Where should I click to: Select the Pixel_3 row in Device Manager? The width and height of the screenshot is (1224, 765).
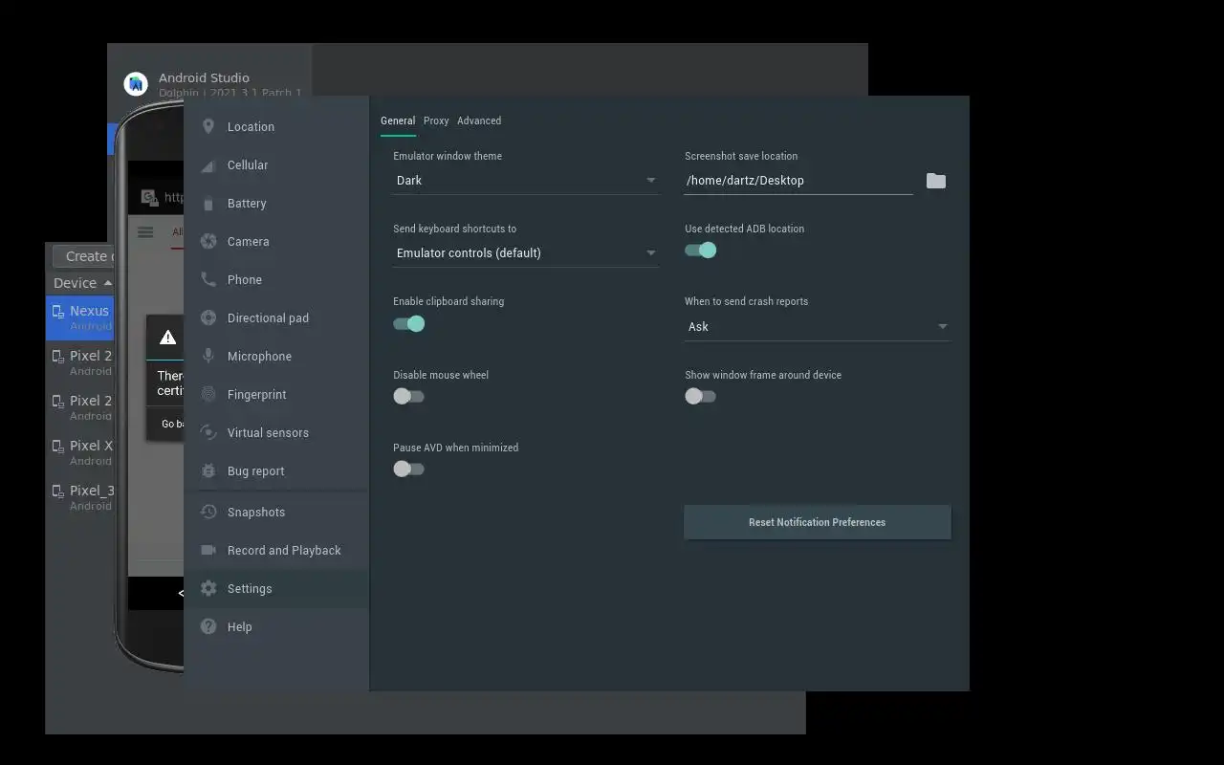coord(79,497)
